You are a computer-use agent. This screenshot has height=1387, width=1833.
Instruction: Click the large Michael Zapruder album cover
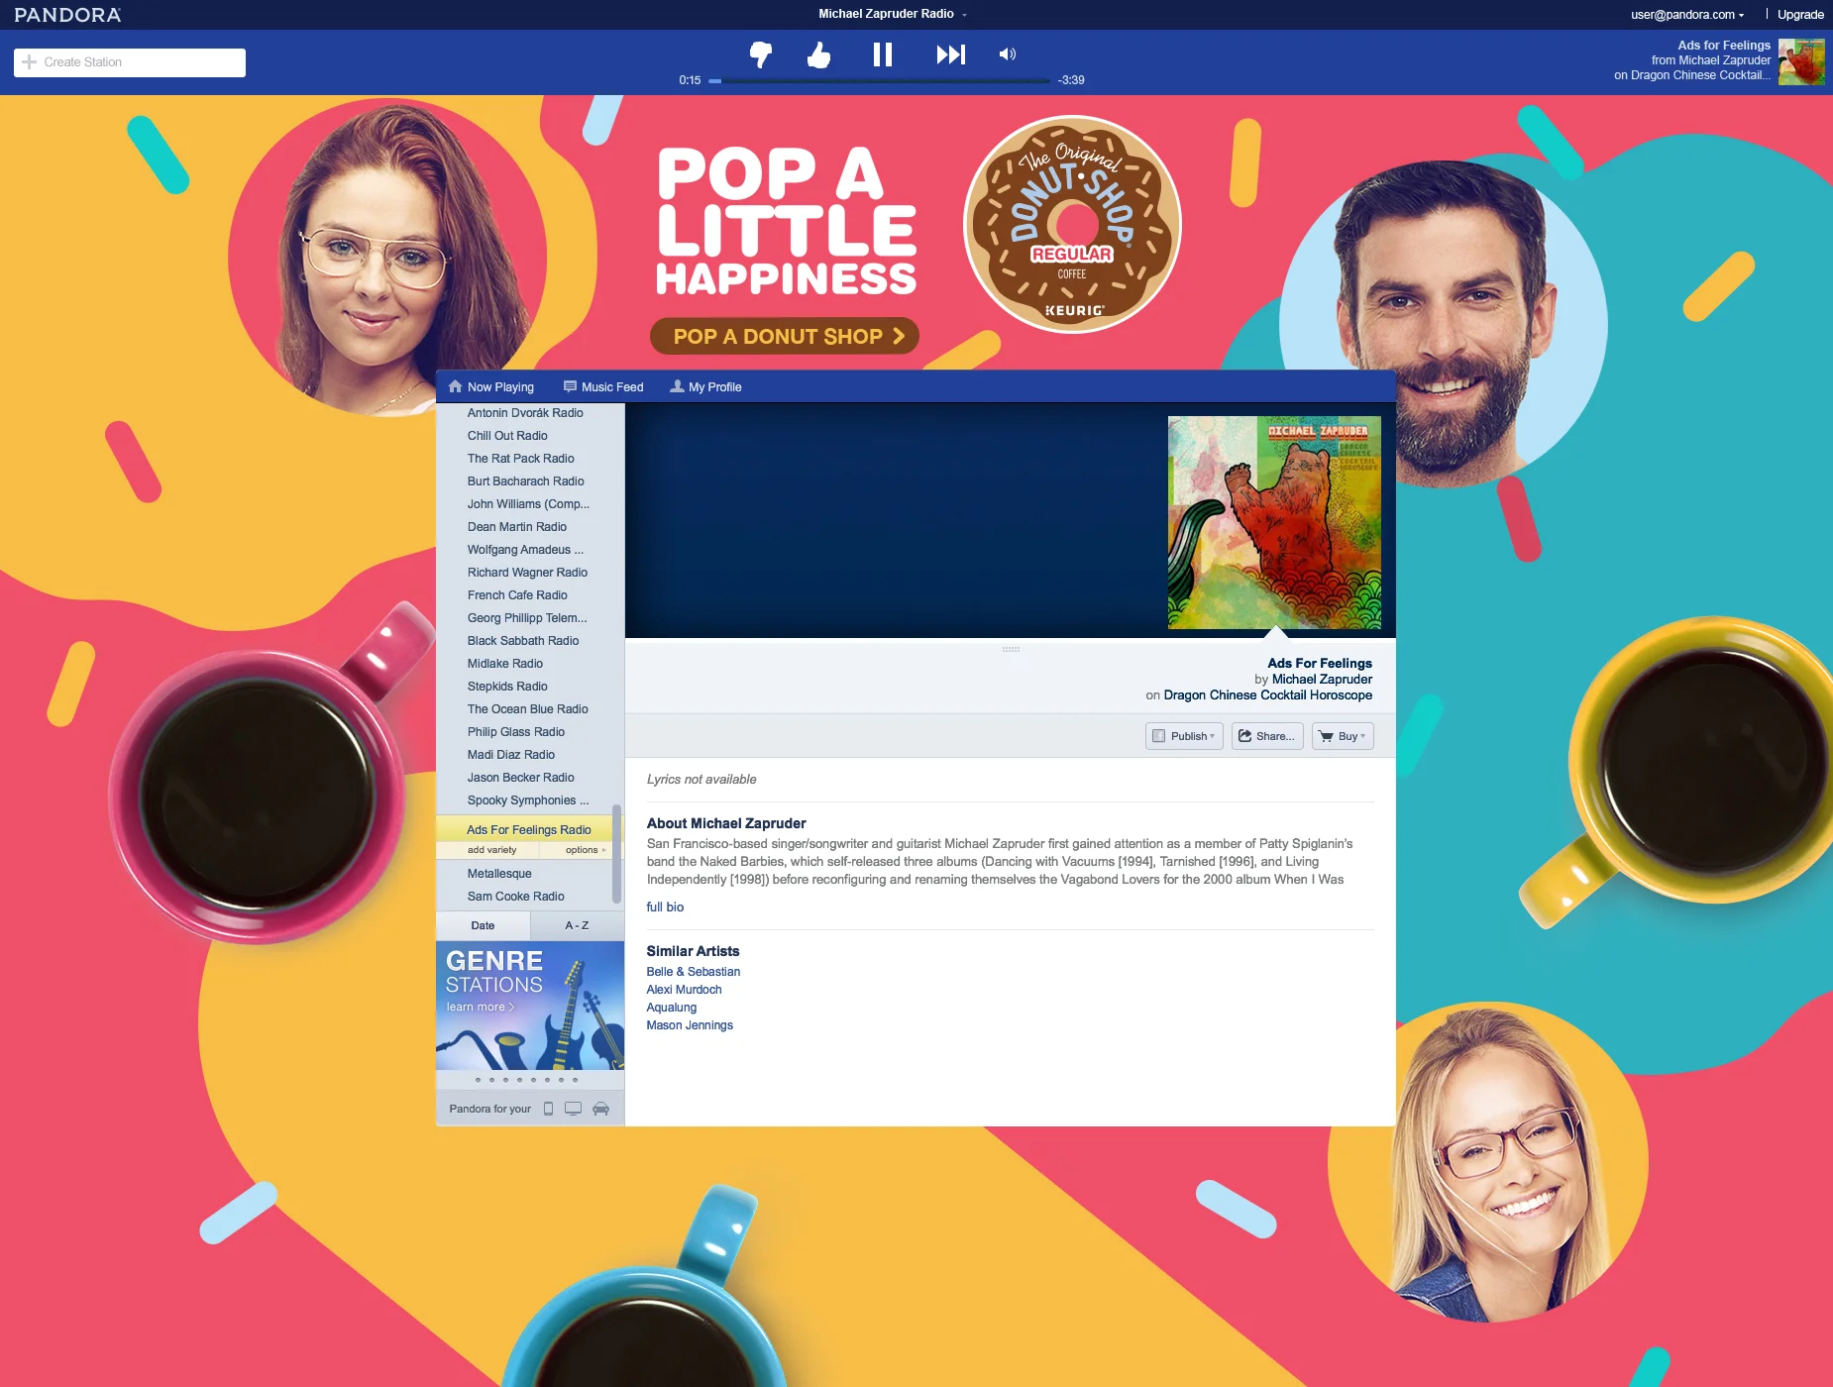[1274, 522]
